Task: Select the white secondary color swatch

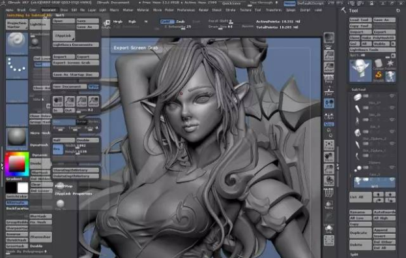Action: point(23,187)
